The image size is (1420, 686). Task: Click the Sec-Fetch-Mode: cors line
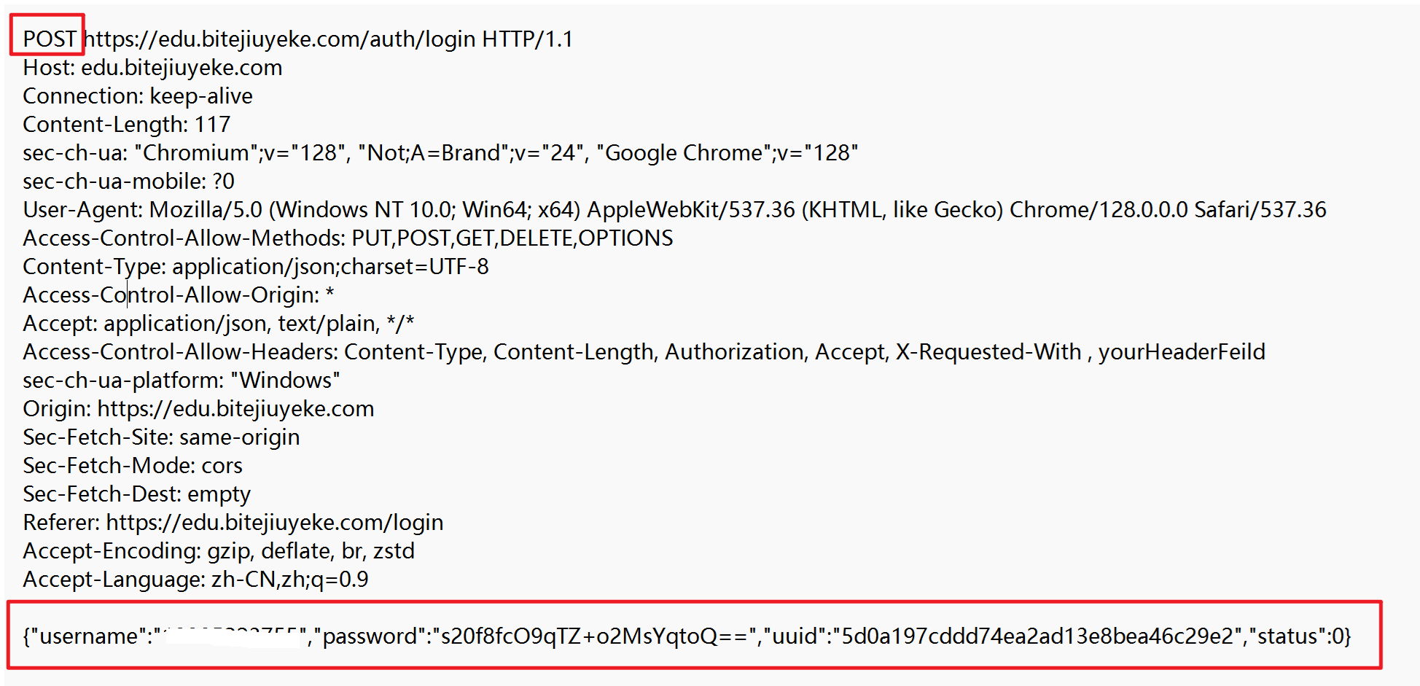pos(133,466)
